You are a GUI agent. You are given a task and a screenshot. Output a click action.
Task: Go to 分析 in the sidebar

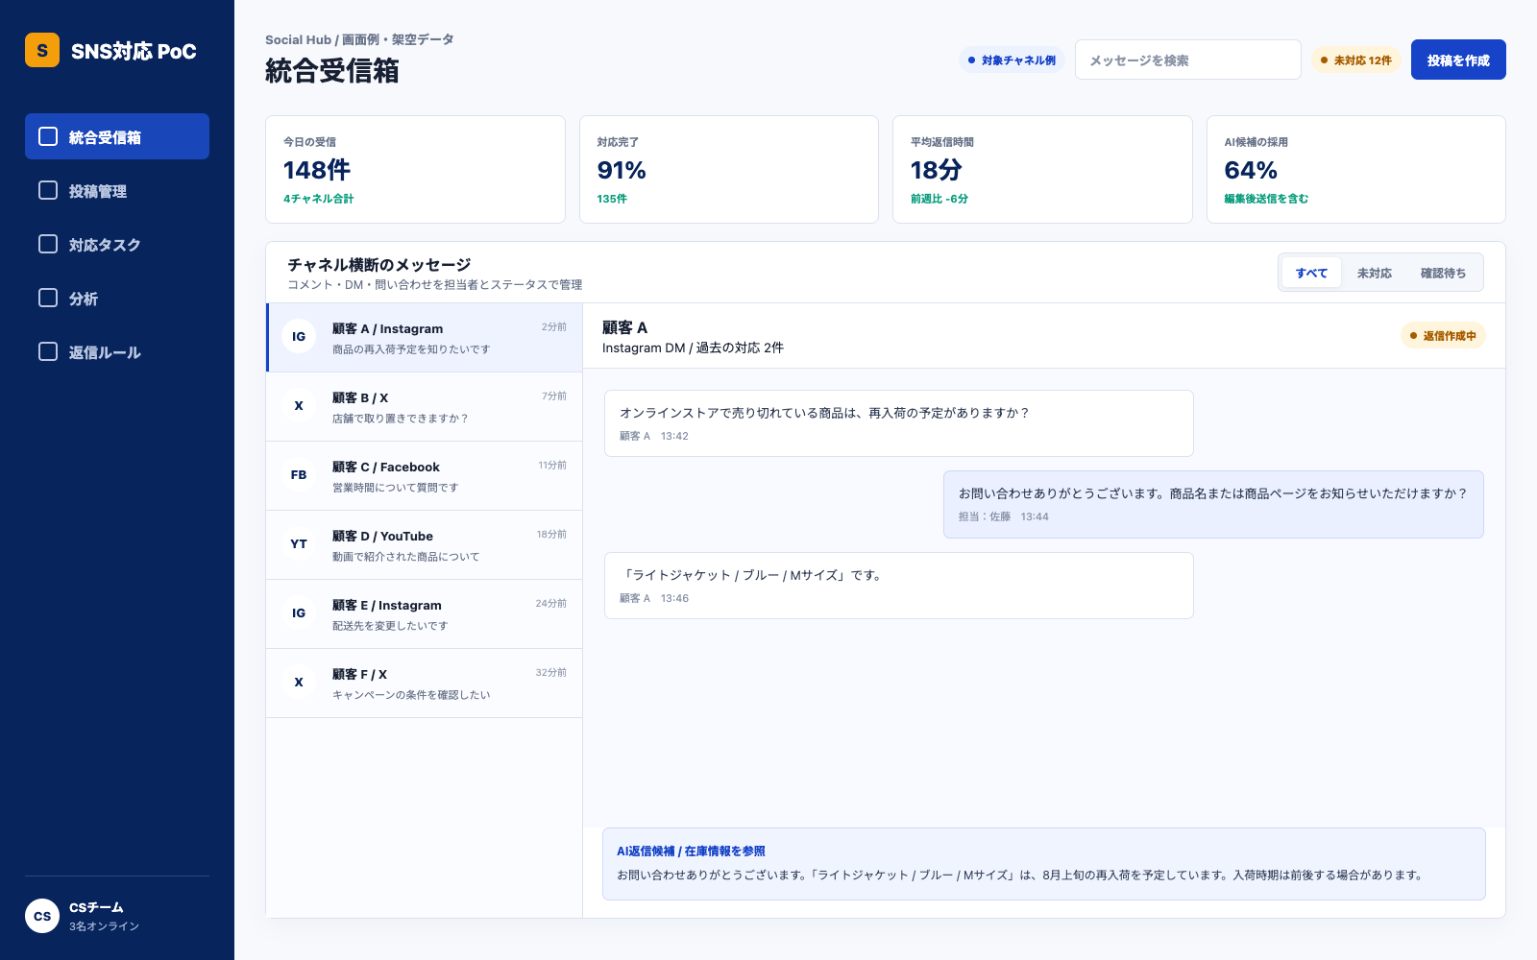[x=117, y=298]
